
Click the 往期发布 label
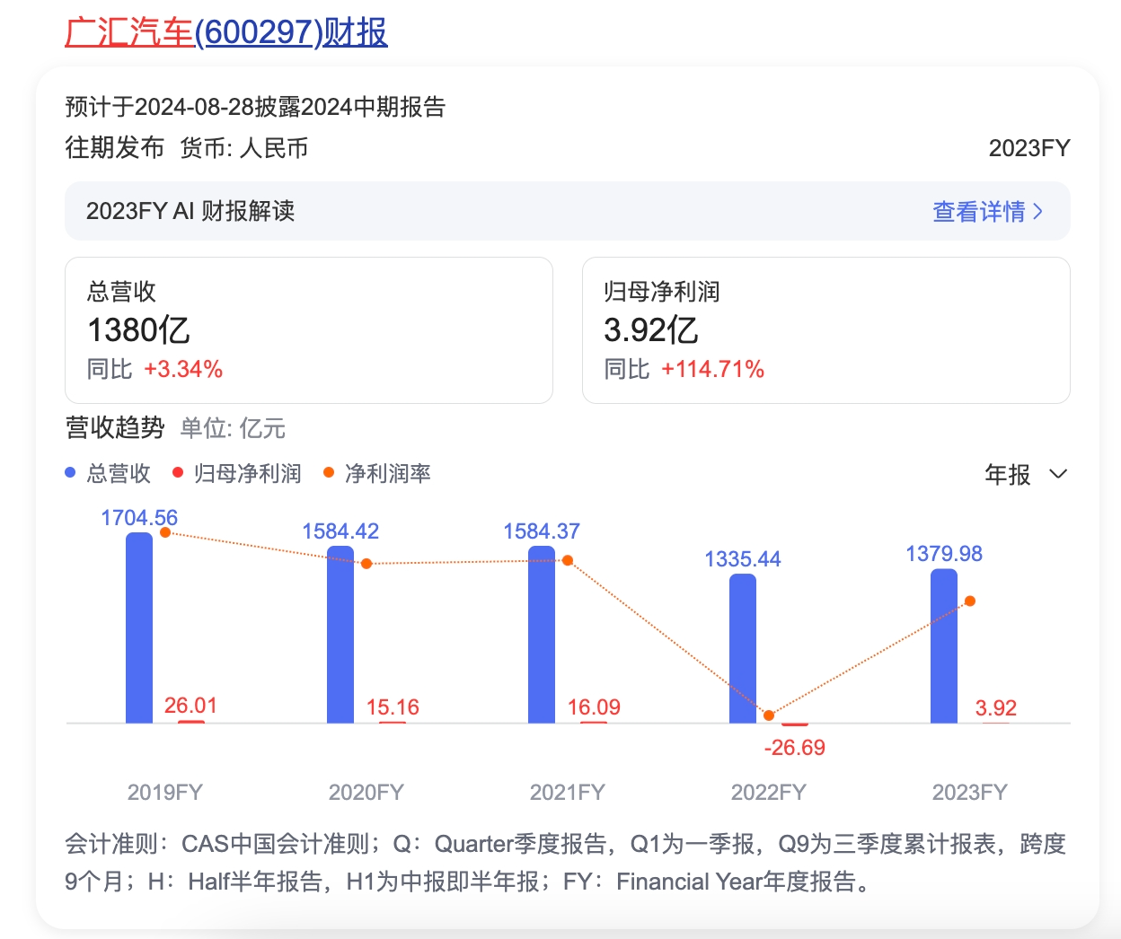point(115,147)
